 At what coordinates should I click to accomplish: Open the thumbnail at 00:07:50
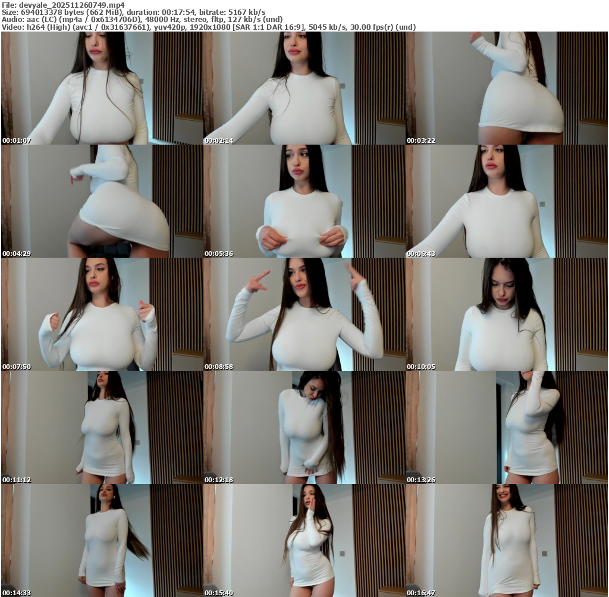coord(102,314)
